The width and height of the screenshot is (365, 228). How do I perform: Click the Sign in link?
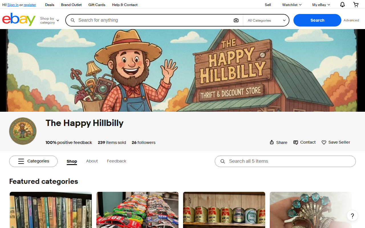coord(13,5)
